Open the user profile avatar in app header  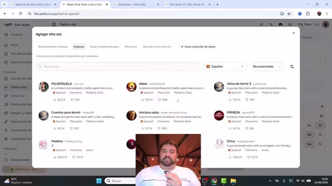[326, 24]
